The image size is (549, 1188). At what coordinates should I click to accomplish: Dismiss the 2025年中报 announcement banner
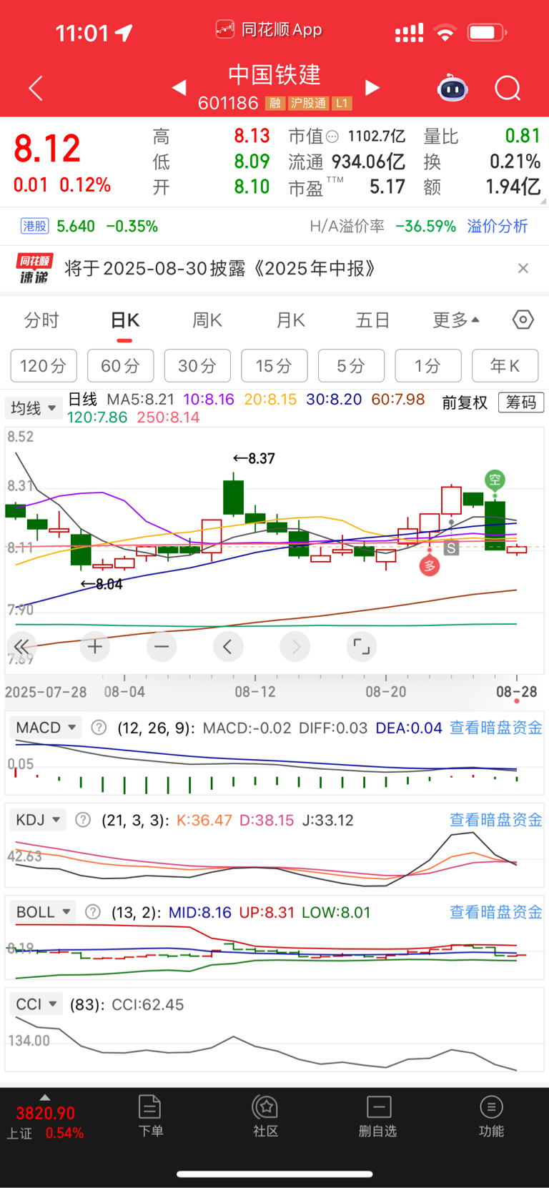pyautogui.click(x=523, y=268)
